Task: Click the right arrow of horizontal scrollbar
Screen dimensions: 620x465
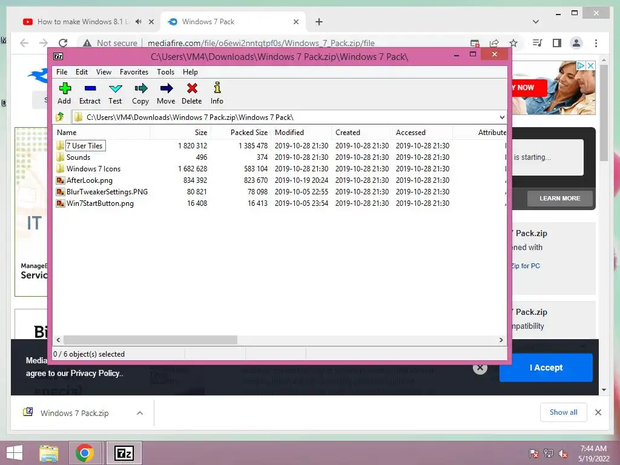Action: click(501, 340)
